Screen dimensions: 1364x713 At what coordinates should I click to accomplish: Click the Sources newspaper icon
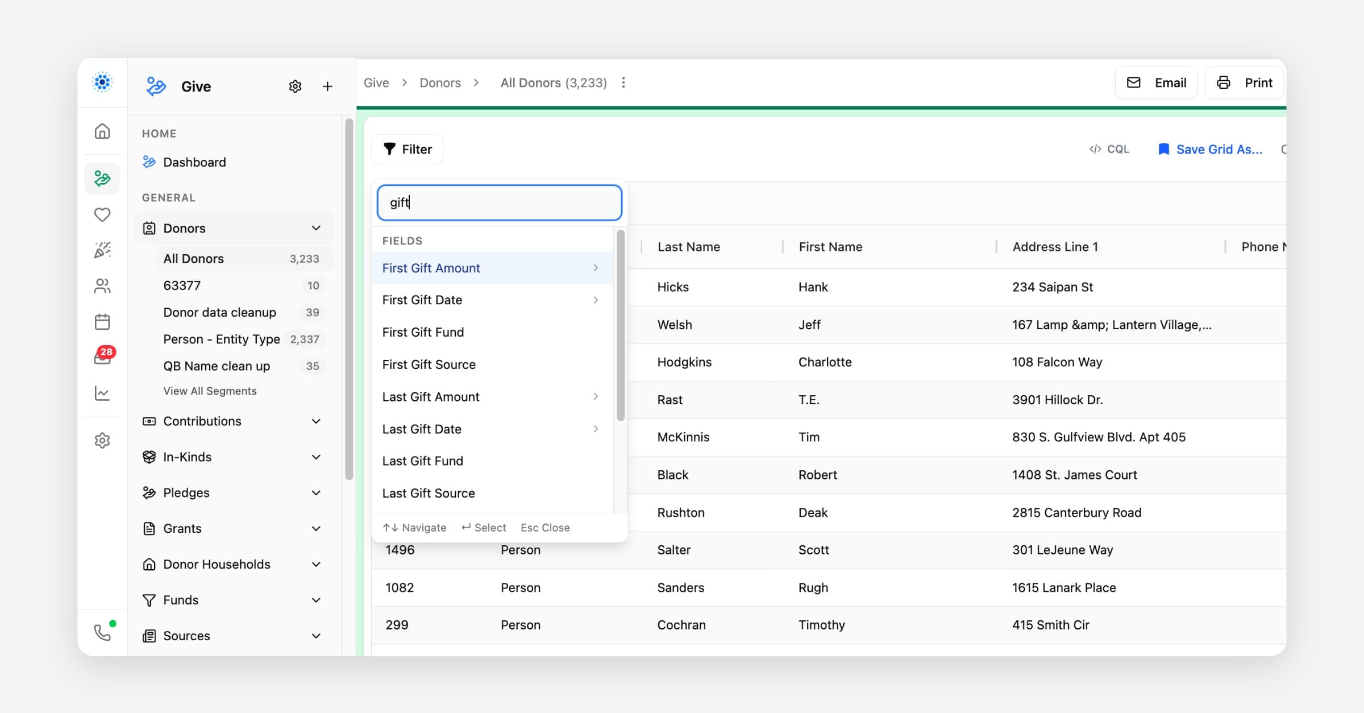(x=149, y=636)
